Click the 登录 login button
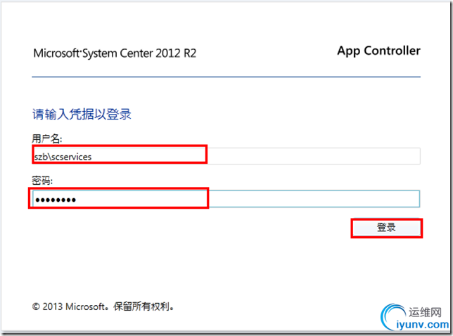453x336 pixels. coord(387,228)
